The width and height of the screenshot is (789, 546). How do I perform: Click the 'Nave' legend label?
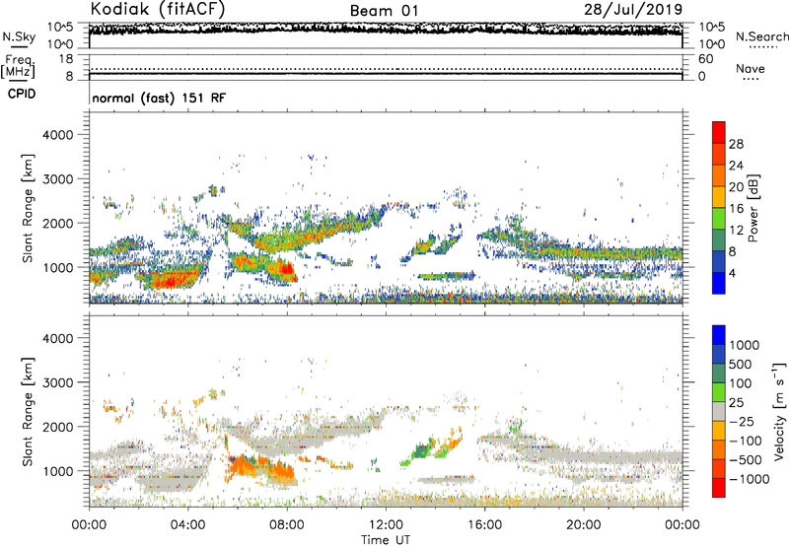pyautogui.click(x=750, y=68)
